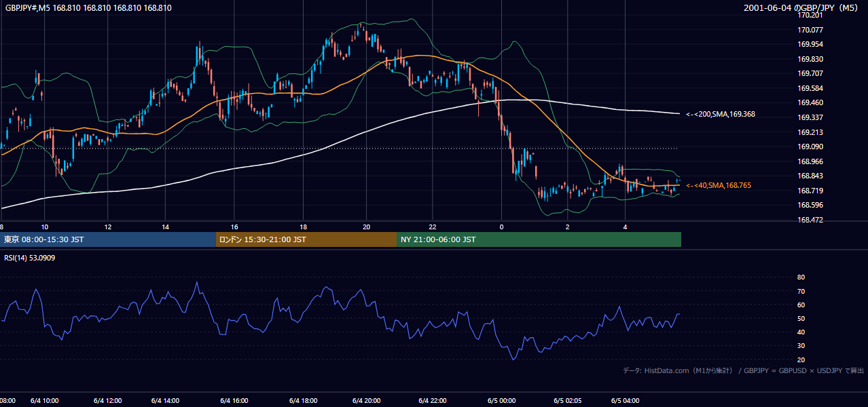The height and width of the screenshot is (407, 868).
Task: Click the RSI(14) 53.0909 indicator label
Action: [x=30, y=258]
